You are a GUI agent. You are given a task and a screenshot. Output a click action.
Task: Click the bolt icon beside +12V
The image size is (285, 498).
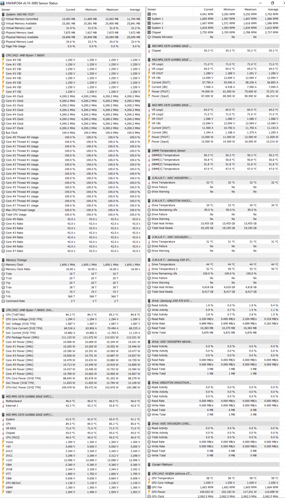[x=3, y=460]
